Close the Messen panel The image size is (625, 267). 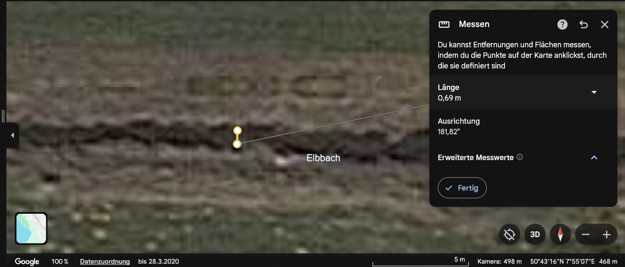click(x=605, y=25)
